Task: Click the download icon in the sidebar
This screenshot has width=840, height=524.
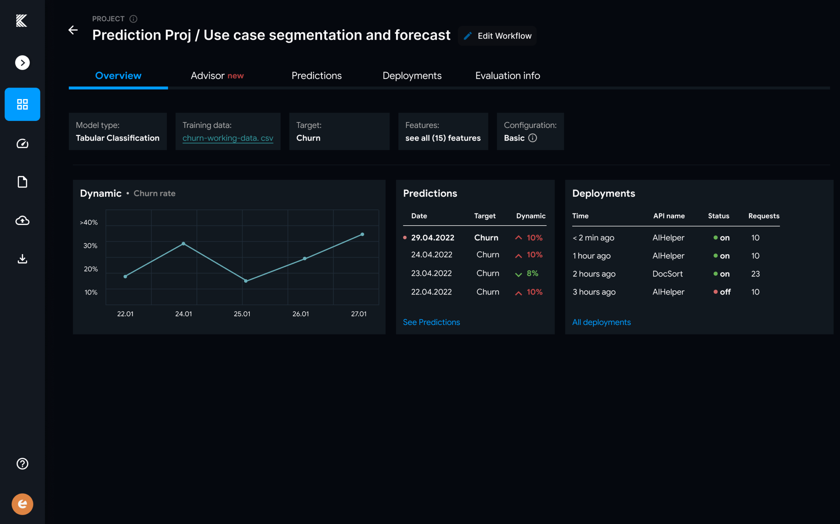Action: click(x=22, y=259)
